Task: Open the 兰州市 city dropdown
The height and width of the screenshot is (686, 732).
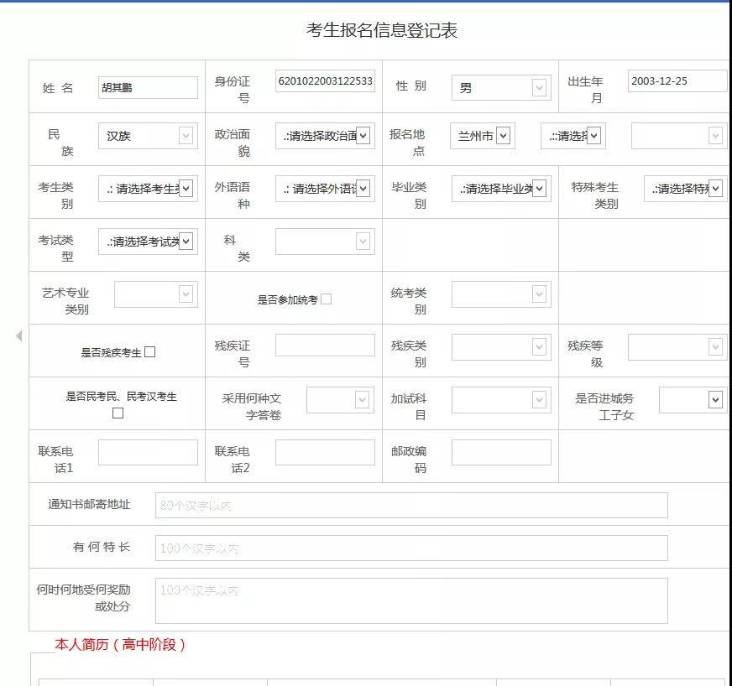Action: pyautogui.click(x=483, y=136)
